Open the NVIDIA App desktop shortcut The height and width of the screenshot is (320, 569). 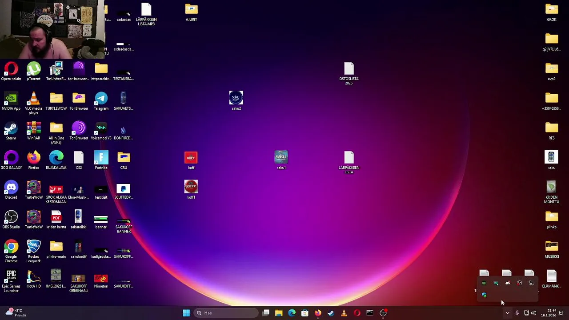[x=11, y=101]
